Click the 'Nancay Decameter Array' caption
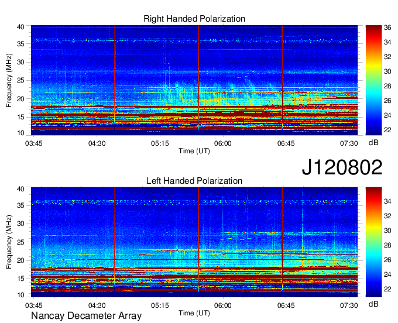Image resolution: width=398 pixels, height=323 pixels. point(86,316)
